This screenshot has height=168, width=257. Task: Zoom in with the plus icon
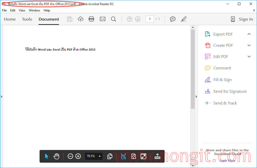click(78, 156)
